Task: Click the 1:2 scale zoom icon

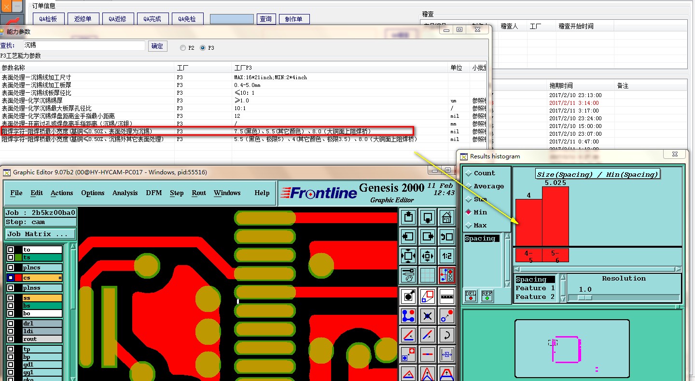Action: (x=447, y=255)
